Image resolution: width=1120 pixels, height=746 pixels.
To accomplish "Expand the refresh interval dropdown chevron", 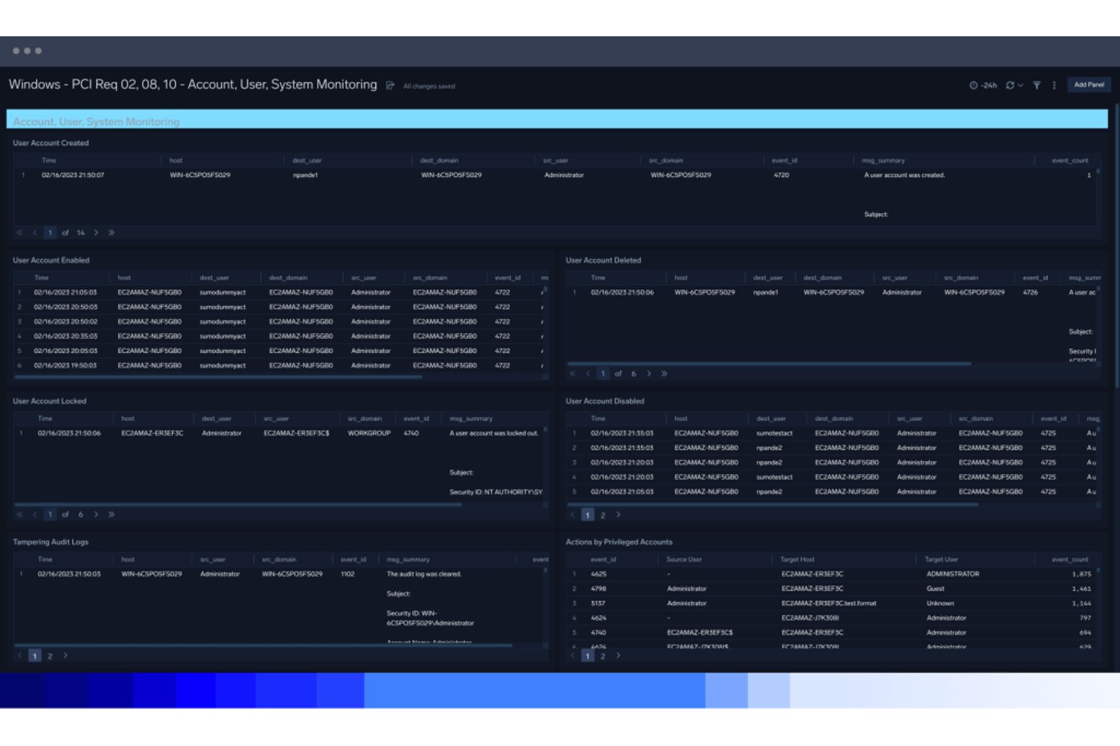I will pyautogui.click(x=1020, y=85).
